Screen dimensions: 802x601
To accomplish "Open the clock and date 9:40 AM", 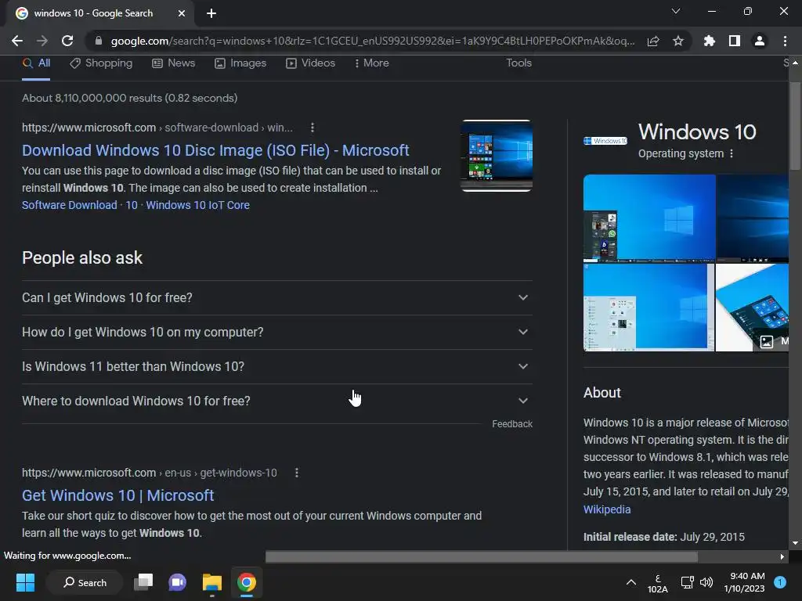I will tap(744, 582).
